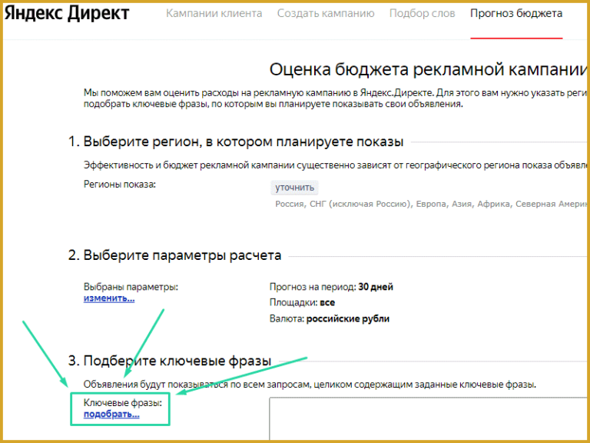Screen dimensions: 590x443
Task: Click the selected regions list starting with Россия
Action: 431,204
